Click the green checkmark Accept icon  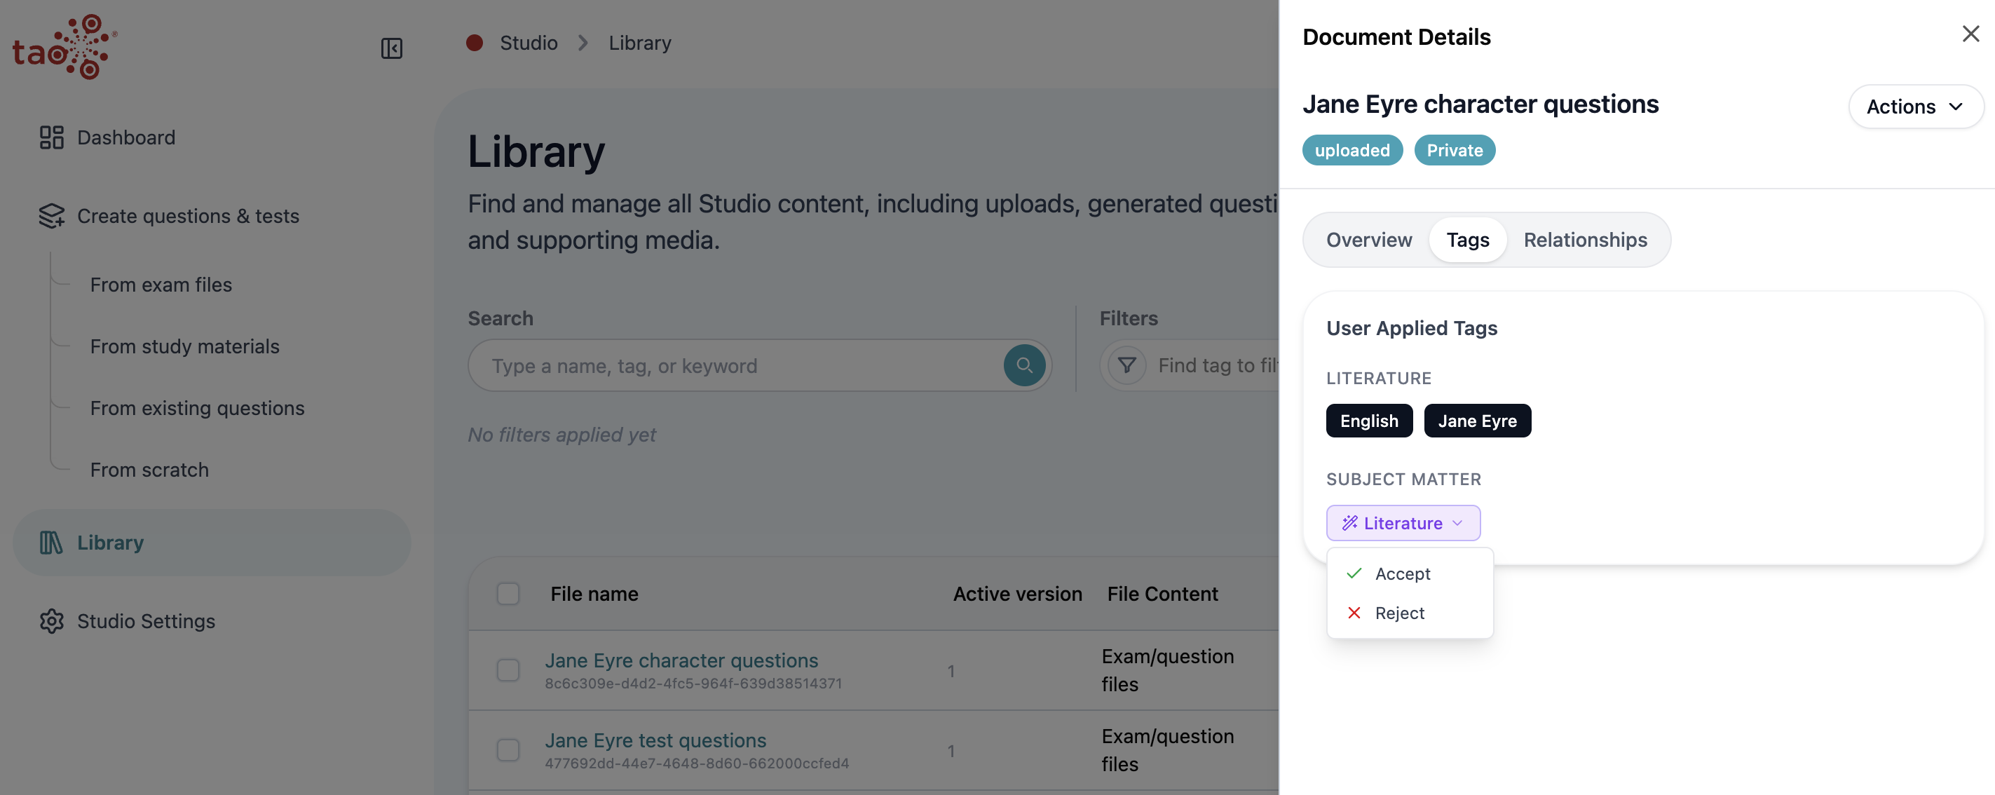[1354, 573]
